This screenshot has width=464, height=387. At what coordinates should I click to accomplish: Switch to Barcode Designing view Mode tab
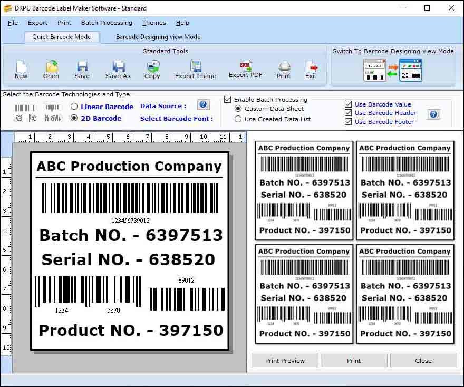158,37
